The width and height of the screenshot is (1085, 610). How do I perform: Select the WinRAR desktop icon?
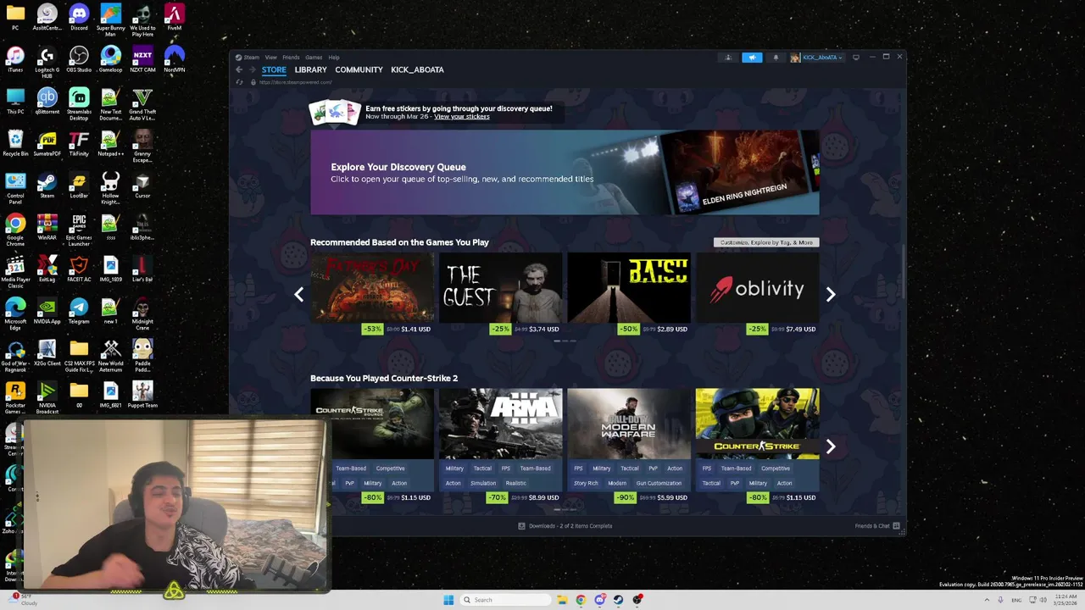click(47, 229)
